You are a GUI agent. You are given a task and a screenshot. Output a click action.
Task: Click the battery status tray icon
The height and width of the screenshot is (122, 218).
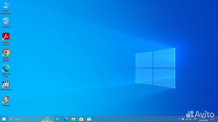183,119
